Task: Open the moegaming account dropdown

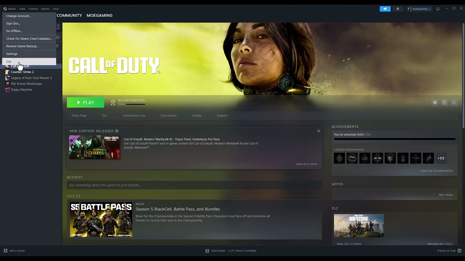Action: [421, 9]
